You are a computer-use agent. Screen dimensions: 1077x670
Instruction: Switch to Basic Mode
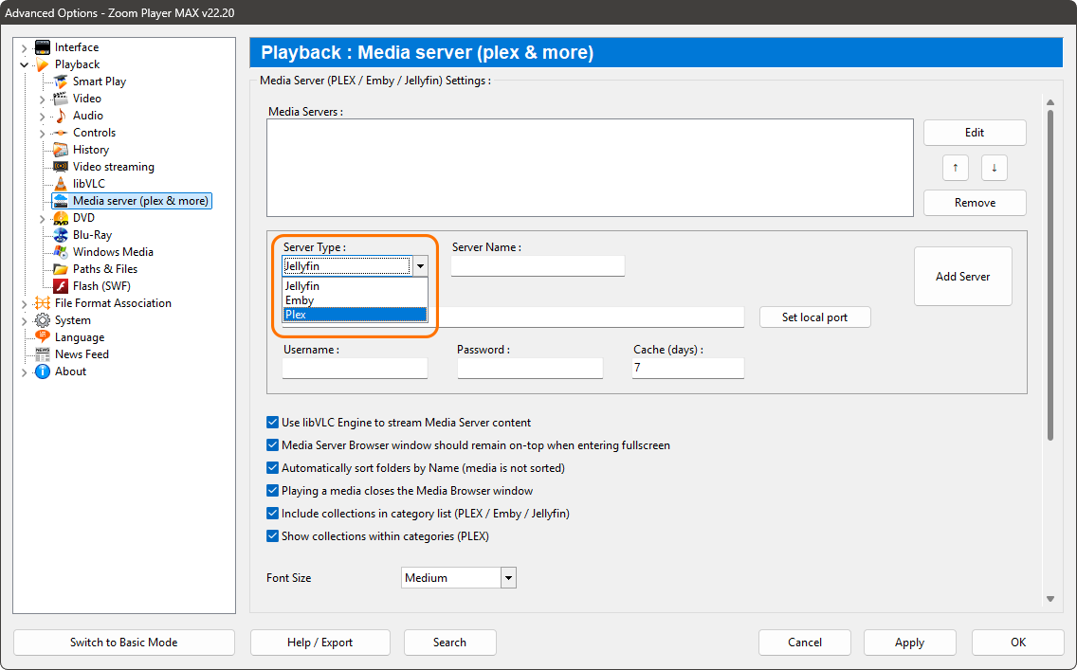123,642
